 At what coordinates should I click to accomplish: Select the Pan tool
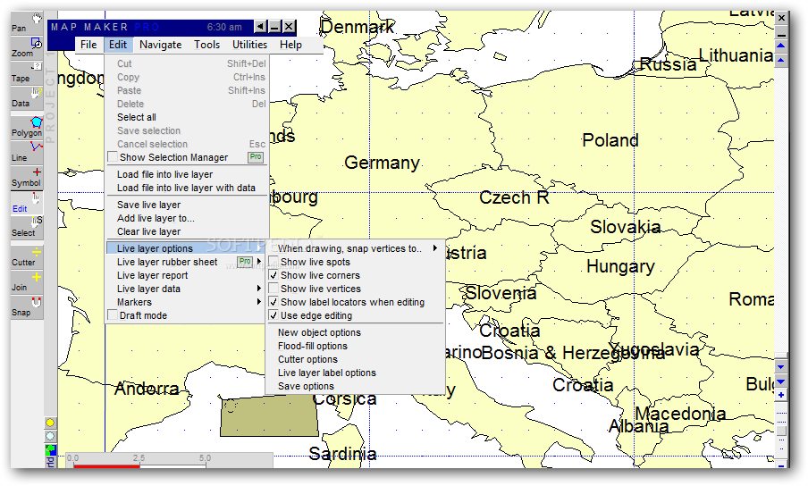tap(27, 24)
